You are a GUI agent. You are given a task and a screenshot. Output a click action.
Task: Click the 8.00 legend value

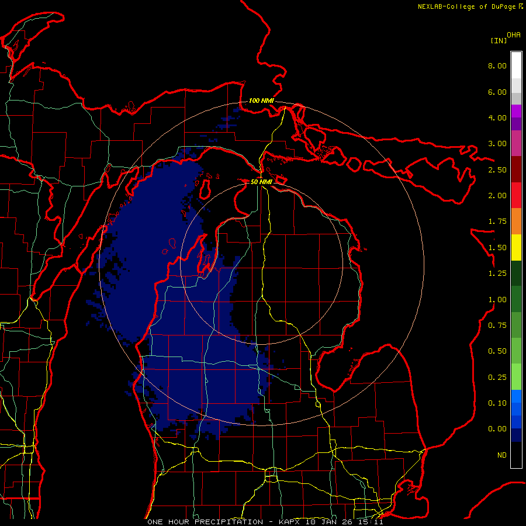(x=497, y=65)
